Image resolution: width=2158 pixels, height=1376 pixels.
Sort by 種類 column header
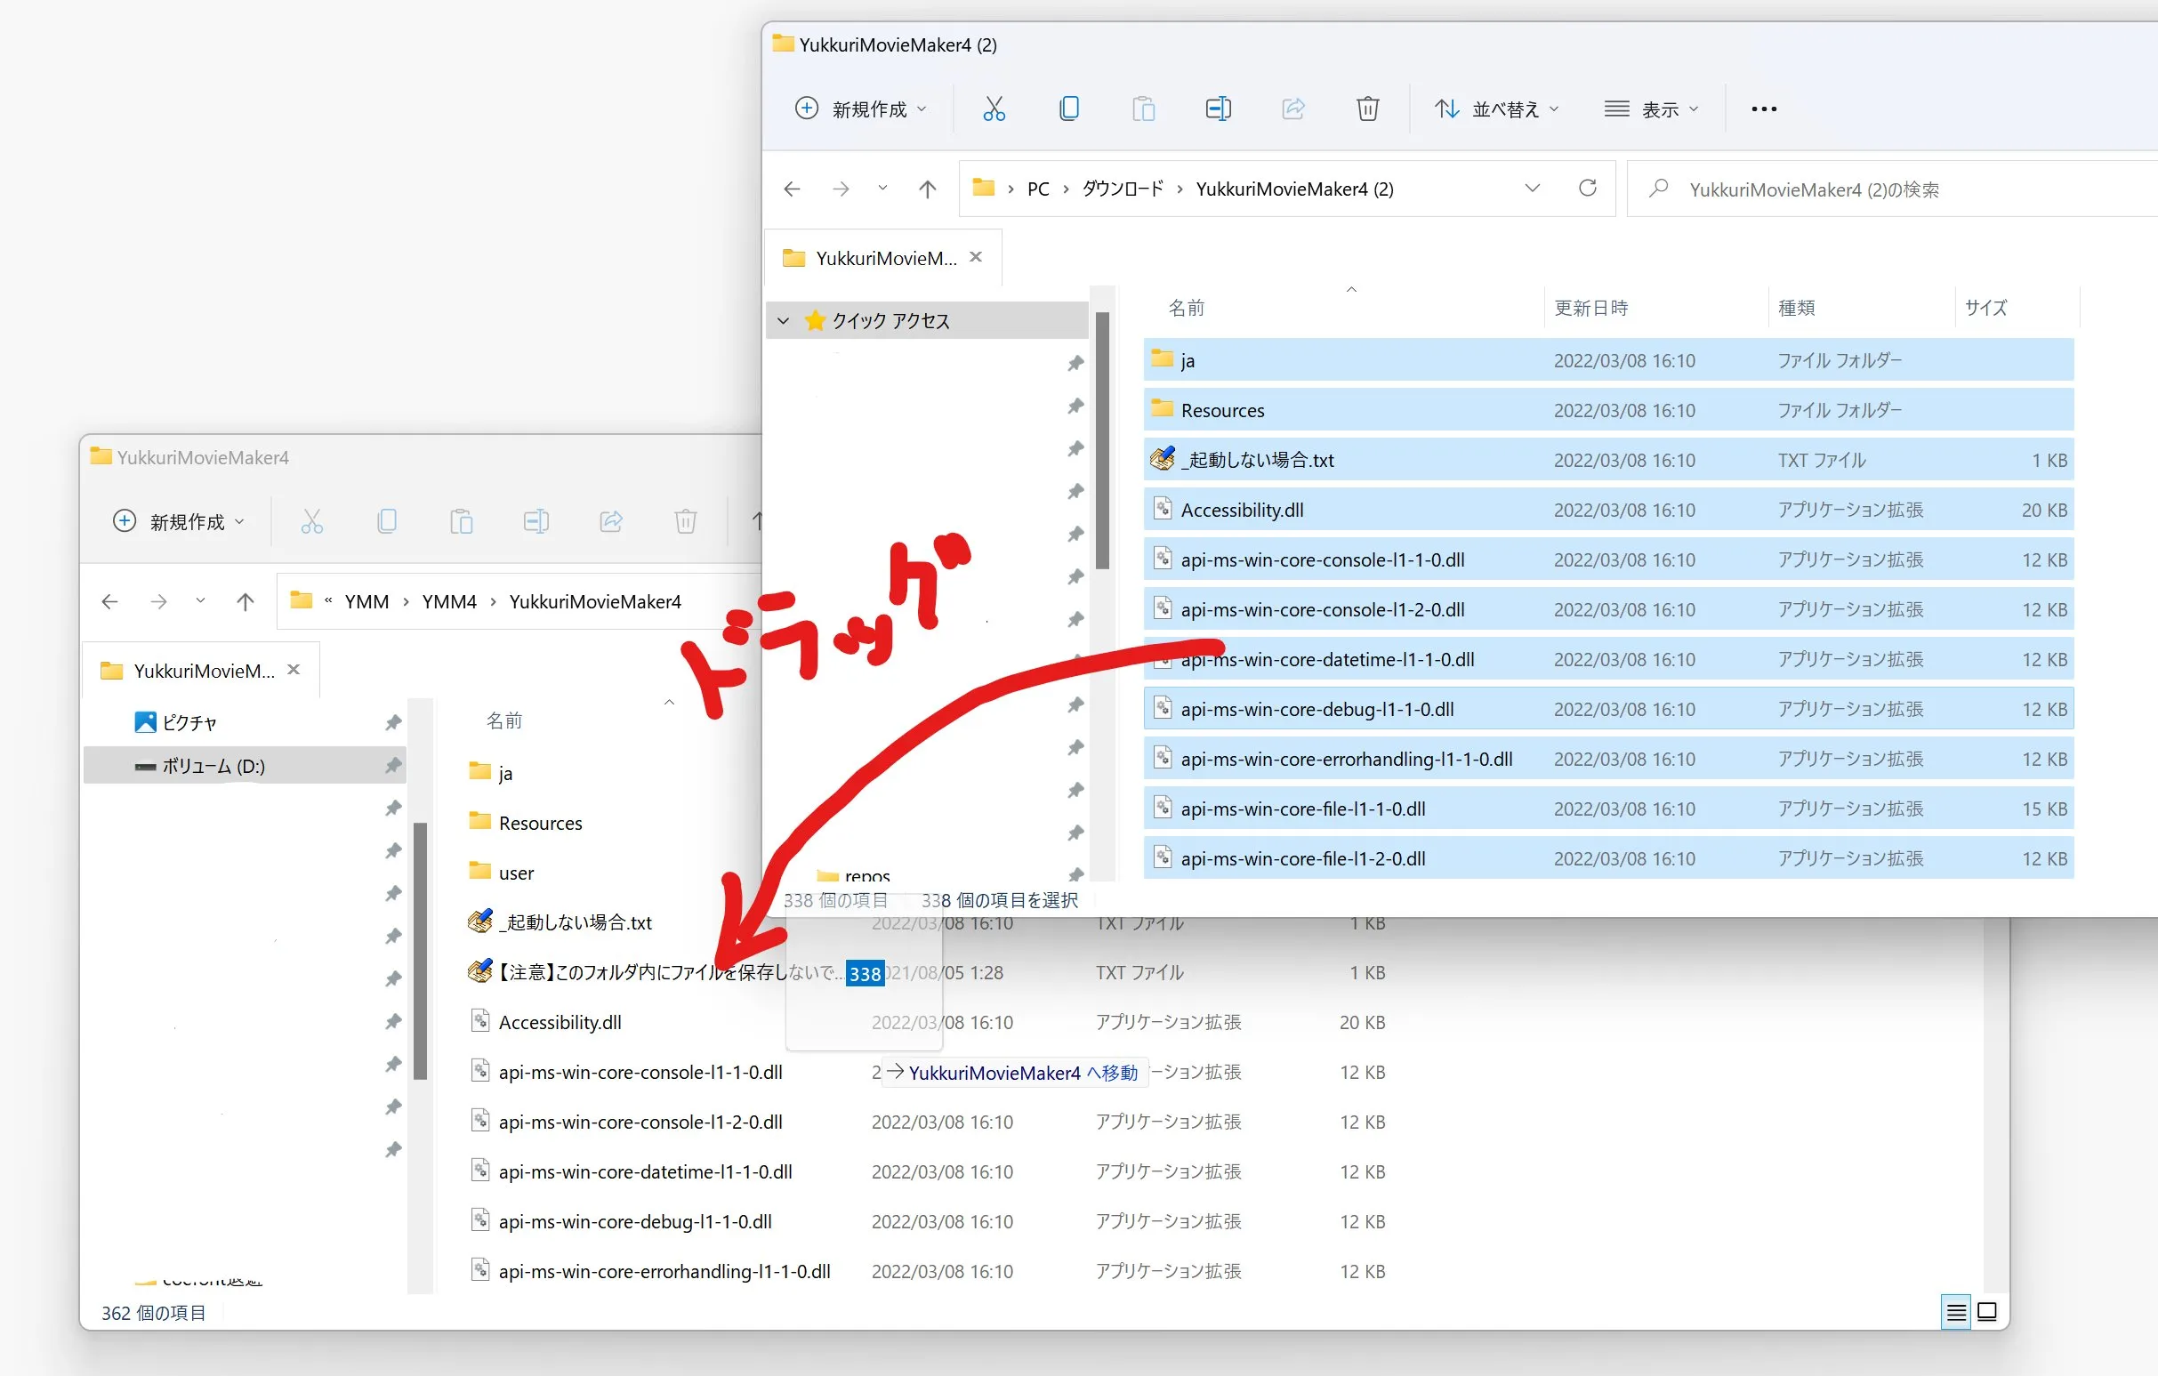pos(1797,308)
